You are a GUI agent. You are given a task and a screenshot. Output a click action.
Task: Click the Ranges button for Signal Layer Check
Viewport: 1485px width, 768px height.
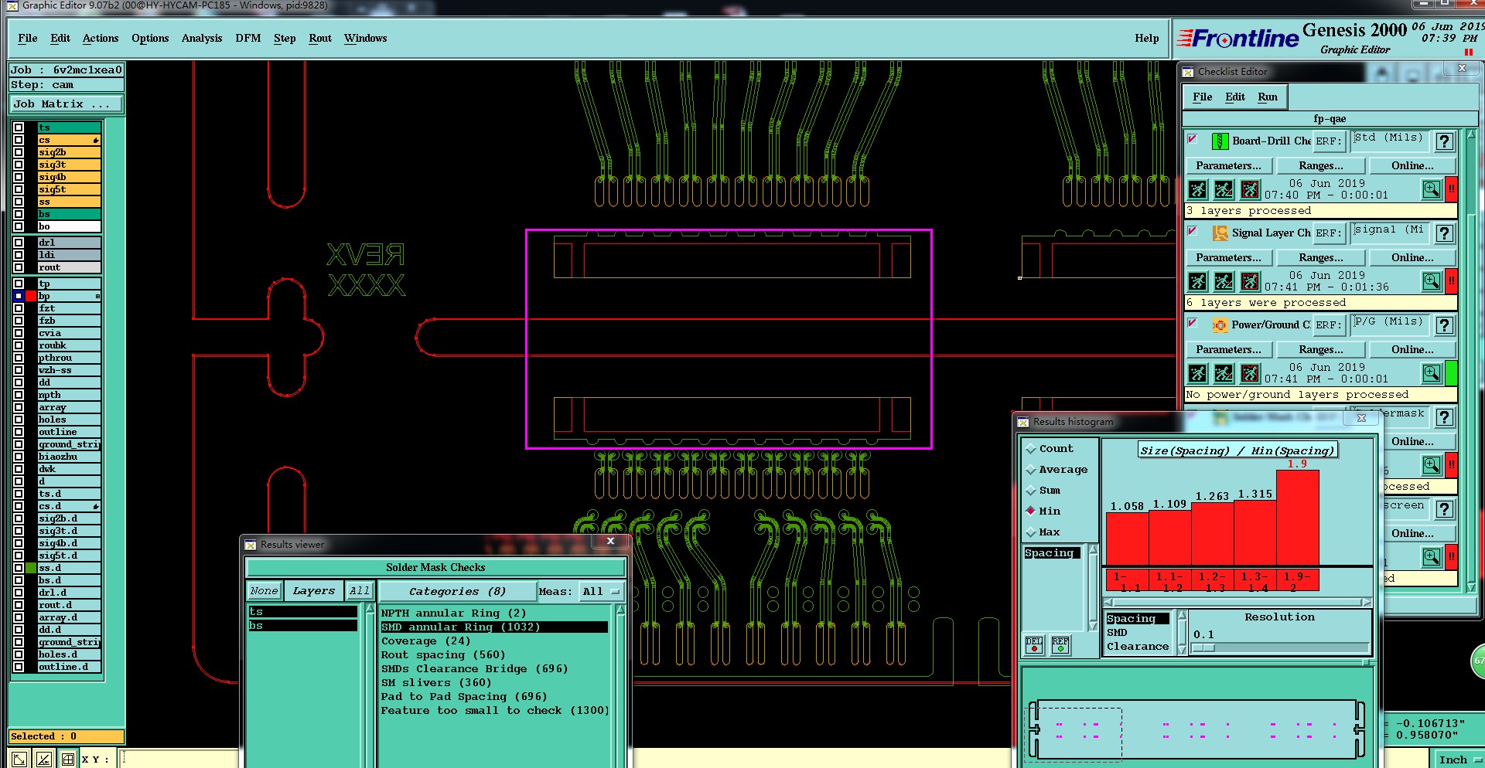[x=1320, y=258]
